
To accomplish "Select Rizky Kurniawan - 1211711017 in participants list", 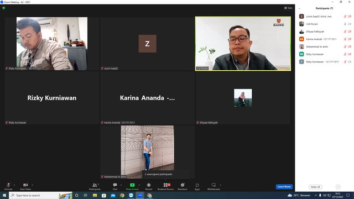I will point(325,61).
